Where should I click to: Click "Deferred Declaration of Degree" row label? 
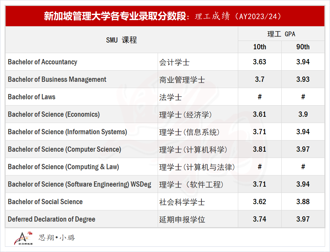[51, 219]
